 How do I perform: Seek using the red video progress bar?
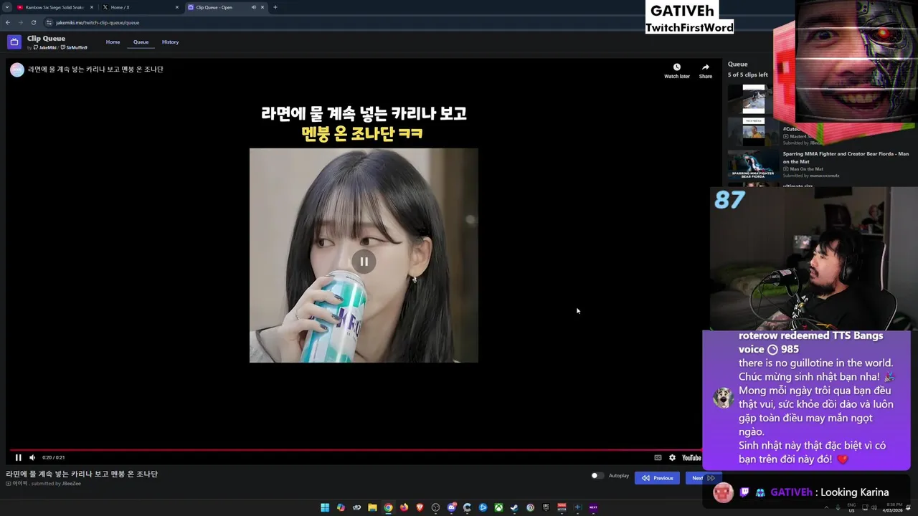click(x=356, y=451)
